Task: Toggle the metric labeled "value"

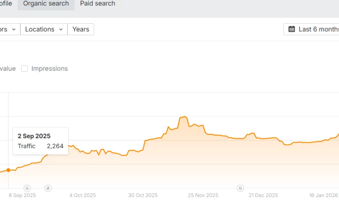Action: coord(8,69)
